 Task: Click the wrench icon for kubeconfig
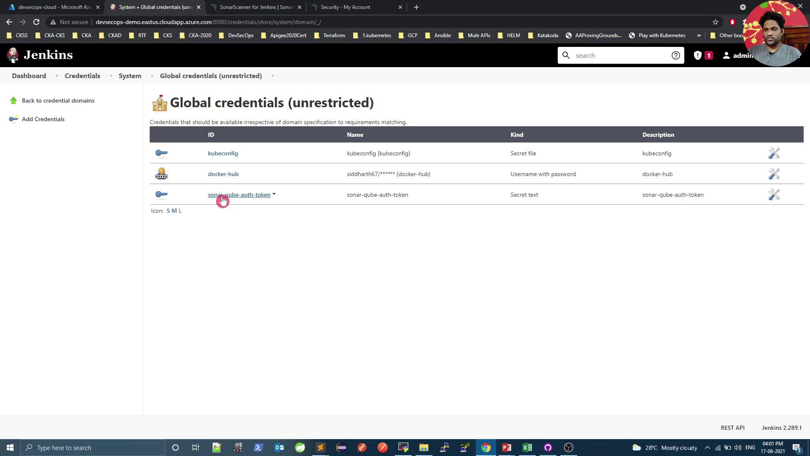[x=774, y=153]
